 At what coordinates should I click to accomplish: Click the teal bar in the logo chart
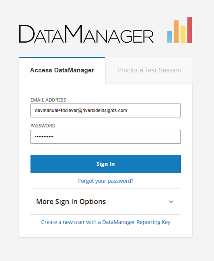(169, 37)
